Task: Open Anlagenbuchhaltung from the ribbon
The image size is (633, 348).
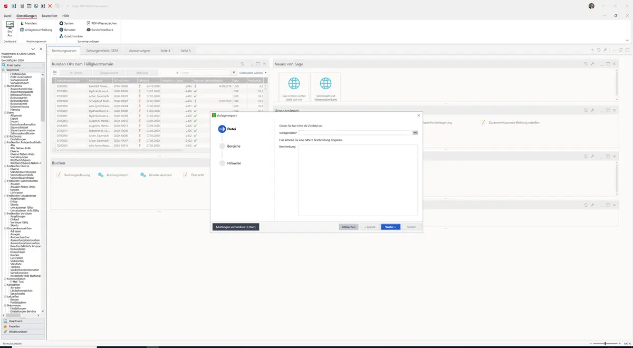Action: (x=36, y=30)
